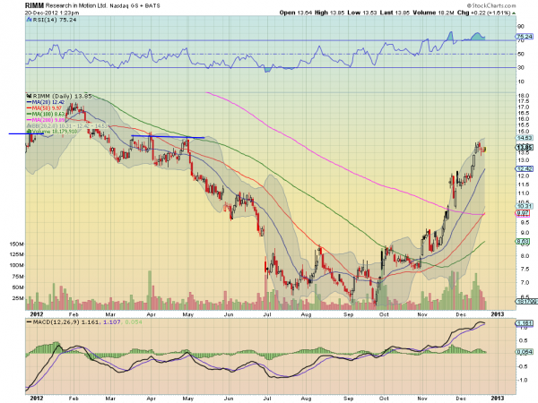The image size is (538, 403).
Task: Click the RIMM (Daily) 13.85 legend title
Action: (x=62, y=97)
